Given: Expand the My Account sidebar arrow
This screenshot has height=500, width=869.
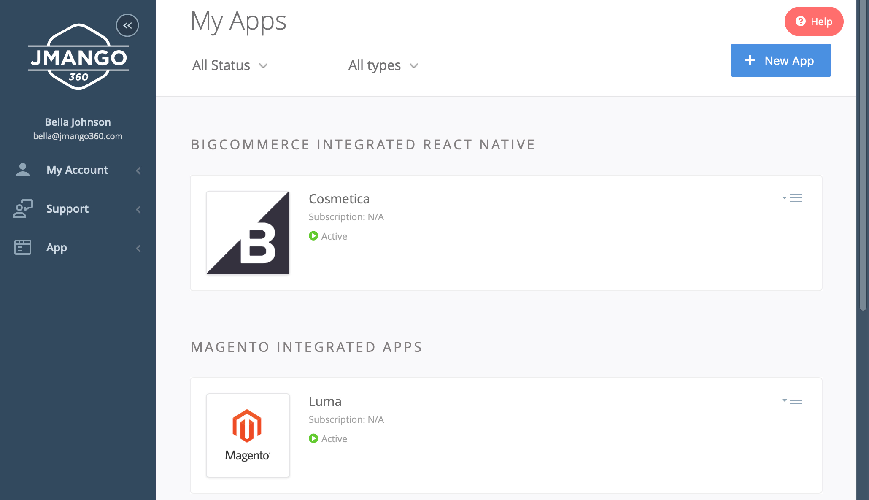Looking at the screenshot, I should [x=138, y=170].
